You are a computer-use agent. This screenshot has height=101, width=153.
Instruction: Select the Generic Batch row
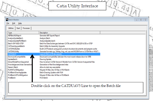(54, 67)
